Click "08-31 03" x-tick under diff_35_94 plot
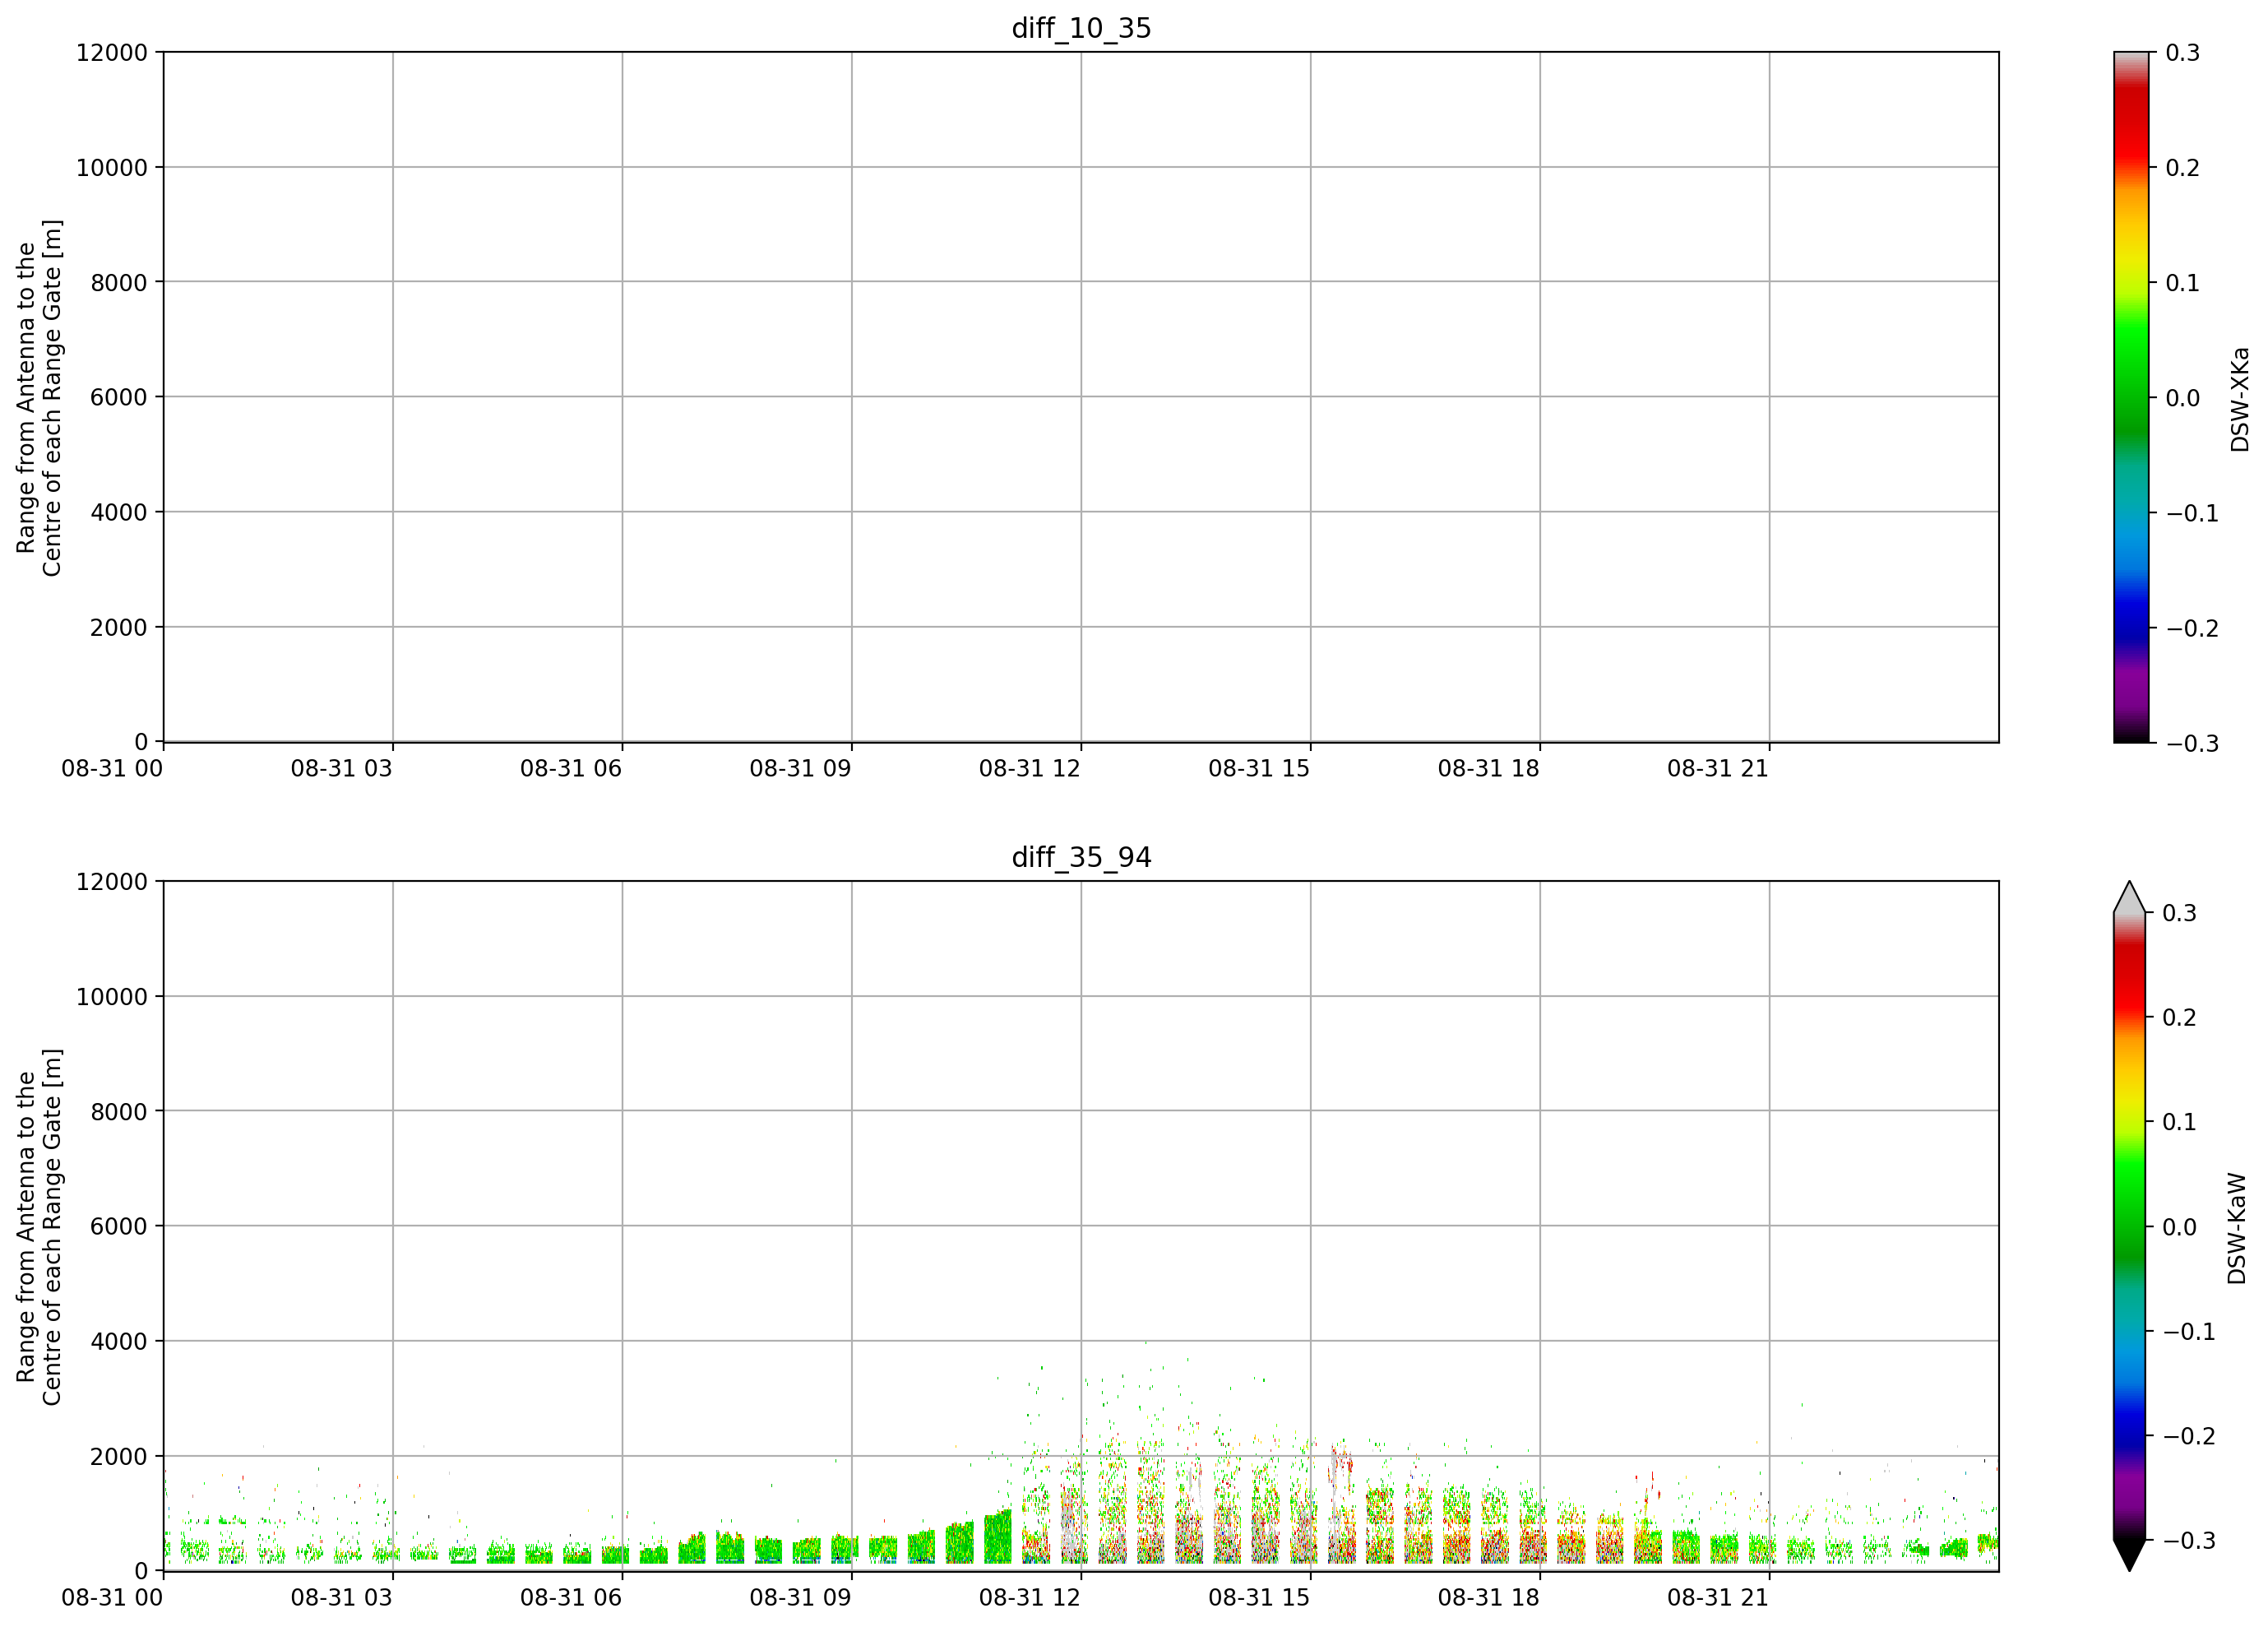Image resolution: width=2268 pixels, height=1627 pixels. tap(342, 1598)
